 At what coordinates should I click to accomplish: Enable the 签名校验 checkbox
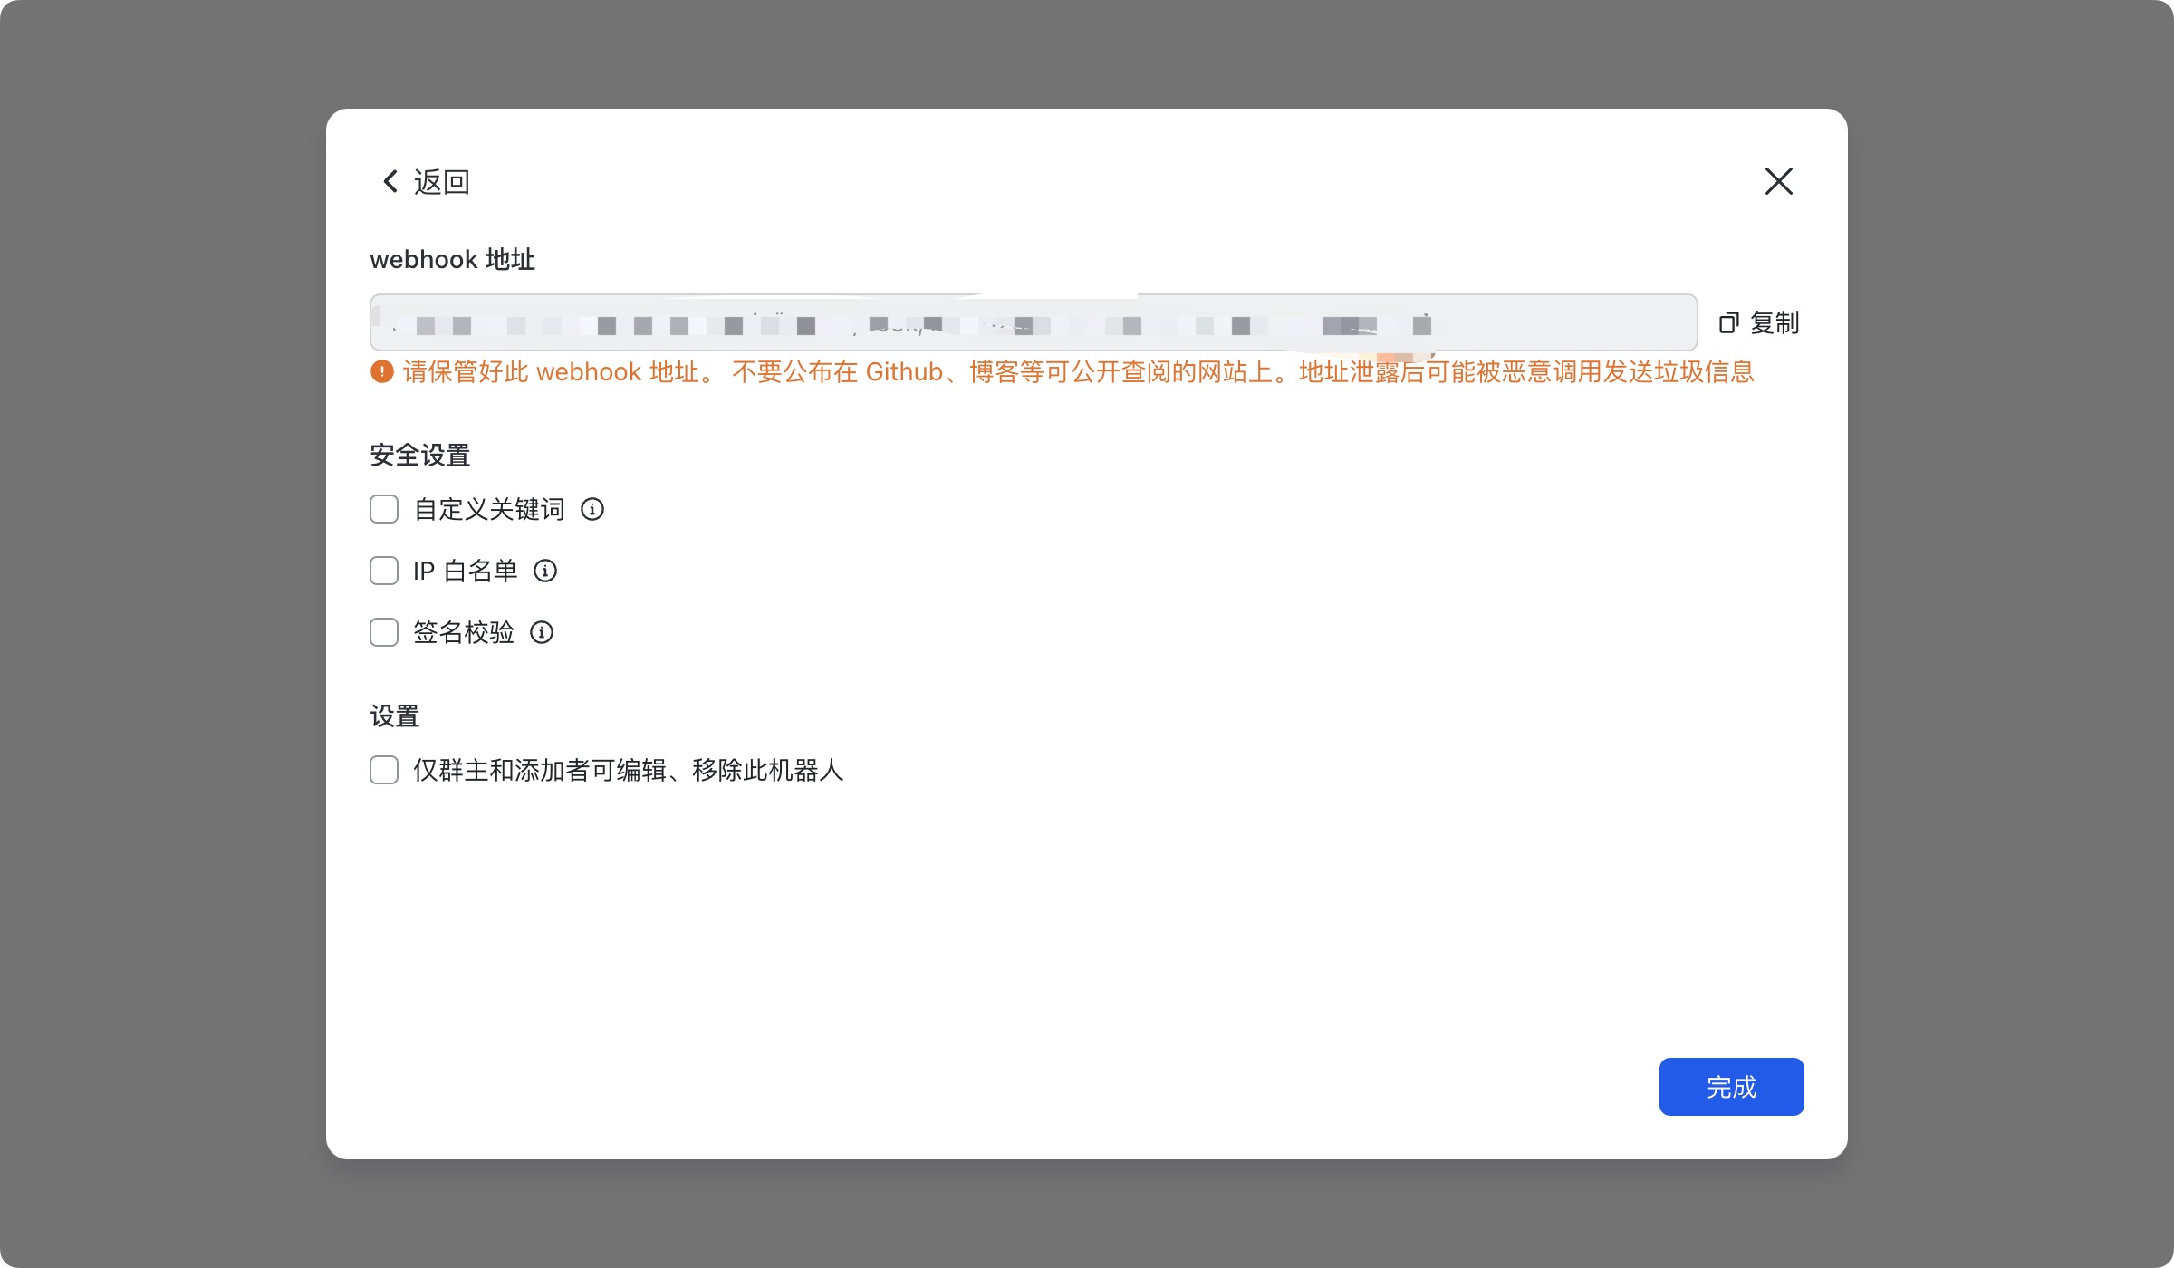(x=384, y=632)
